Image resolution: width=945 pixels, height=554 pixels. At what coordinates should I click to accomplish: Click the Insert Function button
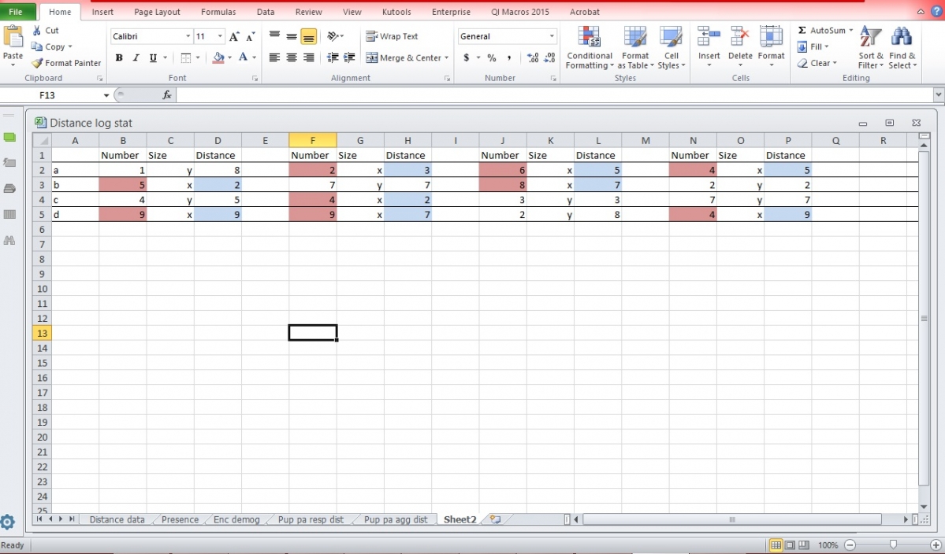tap(166, 94)
